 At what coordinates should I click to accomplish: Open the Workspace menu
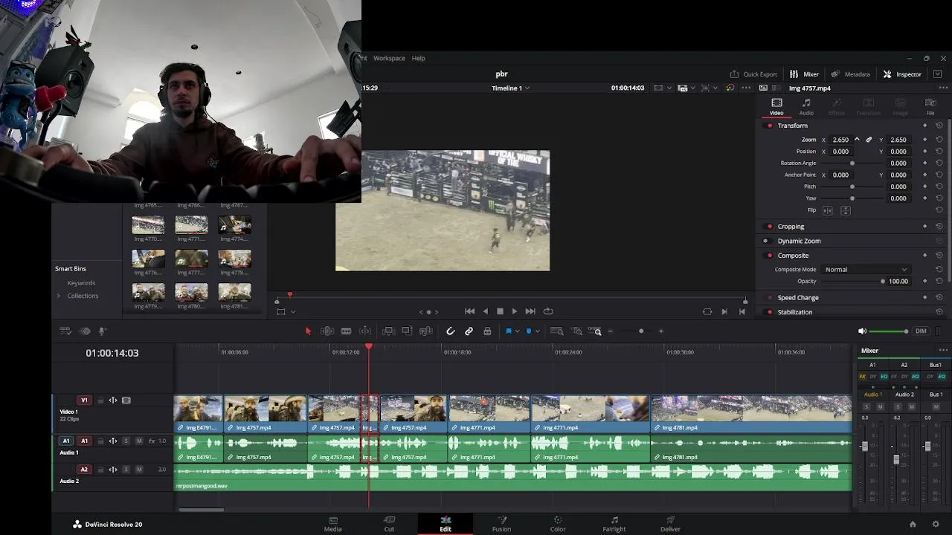[x=389, y=58]
